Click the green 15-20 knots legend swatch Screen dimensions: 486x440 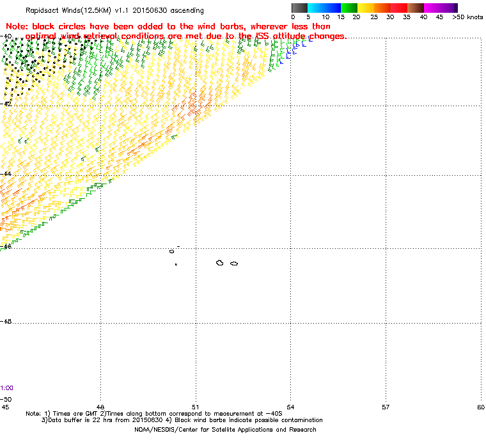[x=349, y=8]
